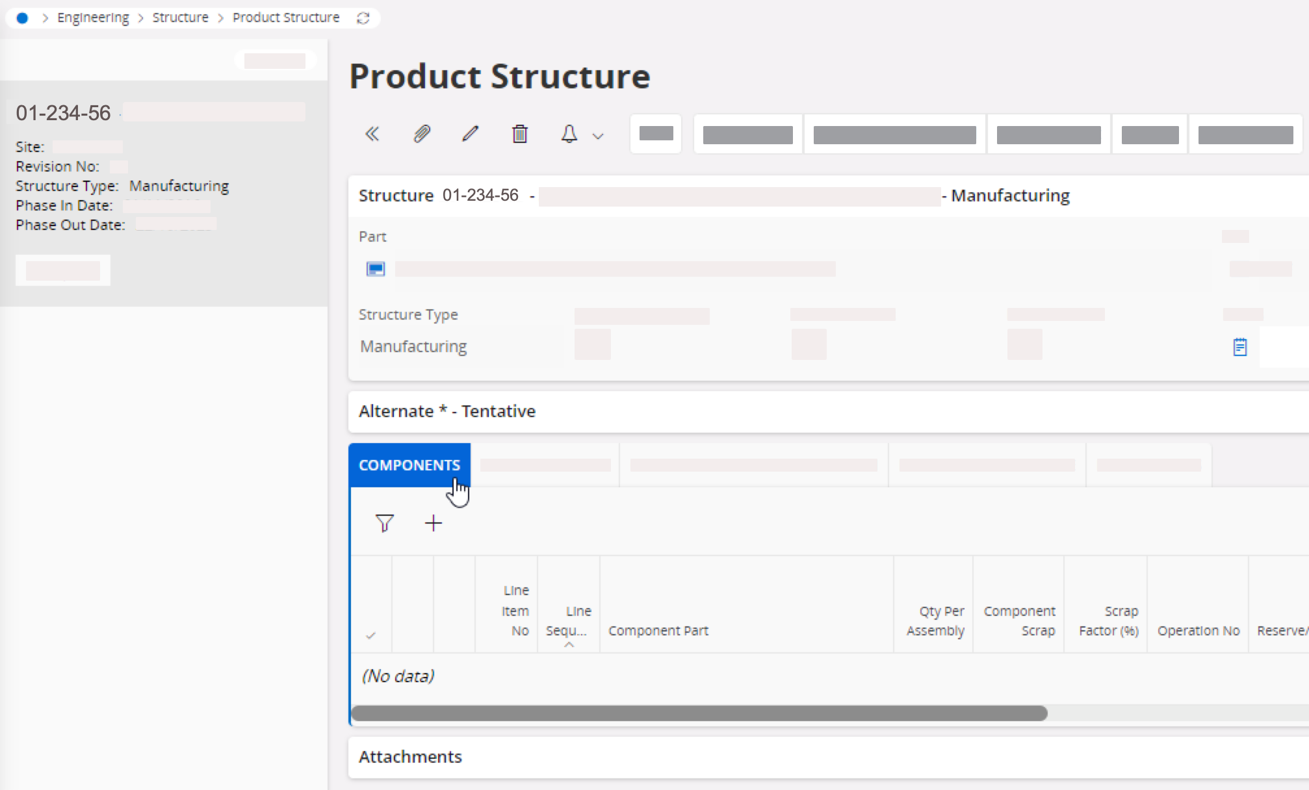Image resolution: width=1309 pixels, height=790 pixels.
Task: Open the filter funnel in Components
Action: coord(384,523)
